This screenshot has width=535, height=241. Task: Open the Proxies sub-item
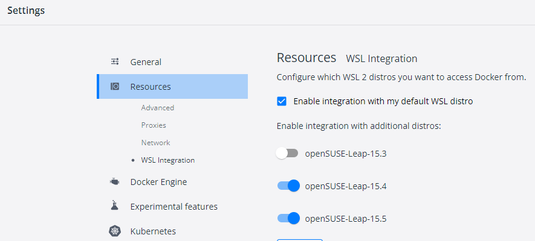click(x=154, y=125)
